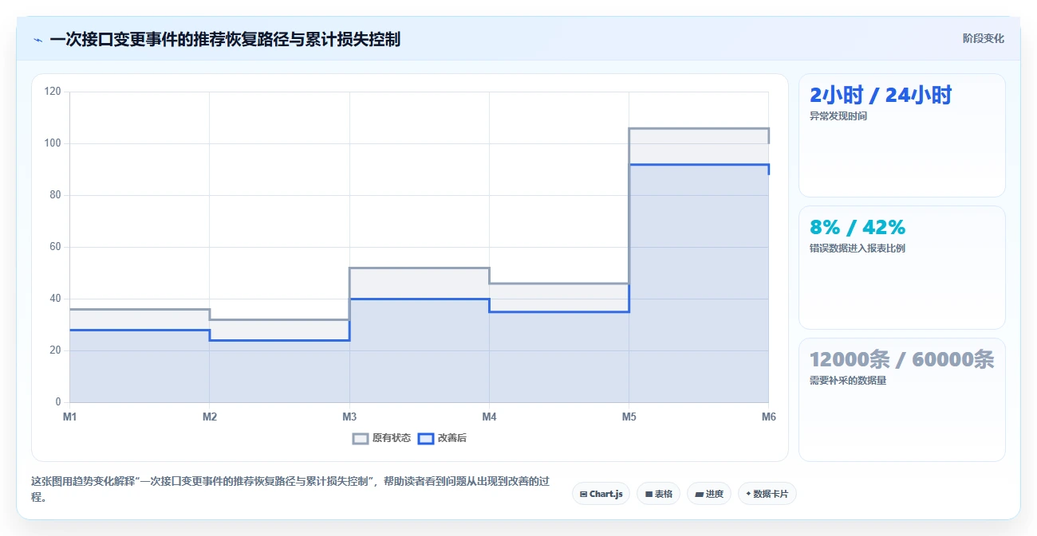
Task: Click the M2 axis label
Action: 209,417
